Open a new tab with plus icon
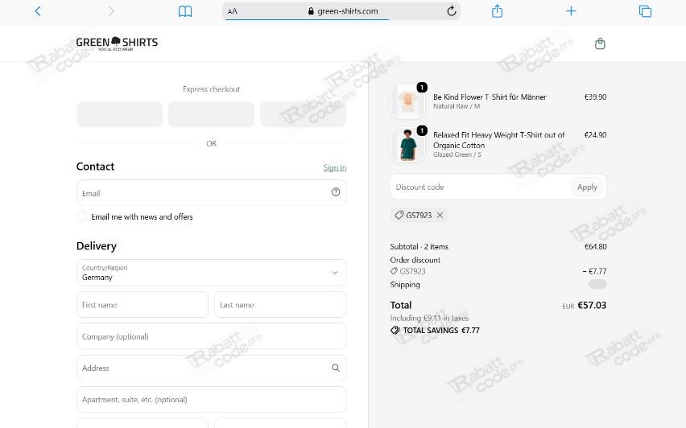This screenshot has width=686, height=428. click(x=571, y=11)
